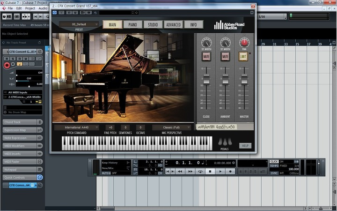Screen dimensions: 337x211
Task: Open the Project menu in Cubase
Action: pyautogui.click(x=30, y=8)
